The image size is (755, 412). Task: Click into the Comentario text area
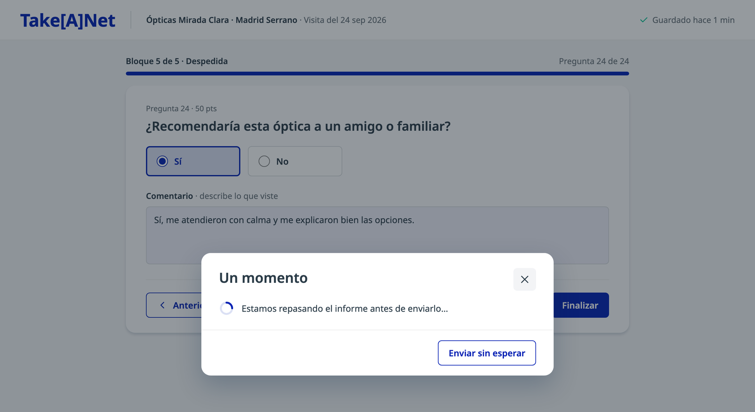click(x=377, y=235)
